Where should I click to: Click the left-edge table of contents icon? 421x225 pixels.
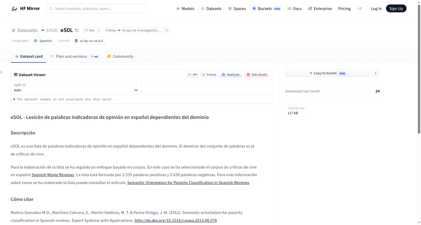pos(1,72)
